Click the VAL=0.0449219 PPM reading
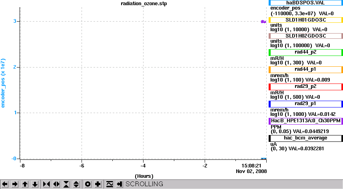Viewport: 343px width, 189px height. coord(311,131)
